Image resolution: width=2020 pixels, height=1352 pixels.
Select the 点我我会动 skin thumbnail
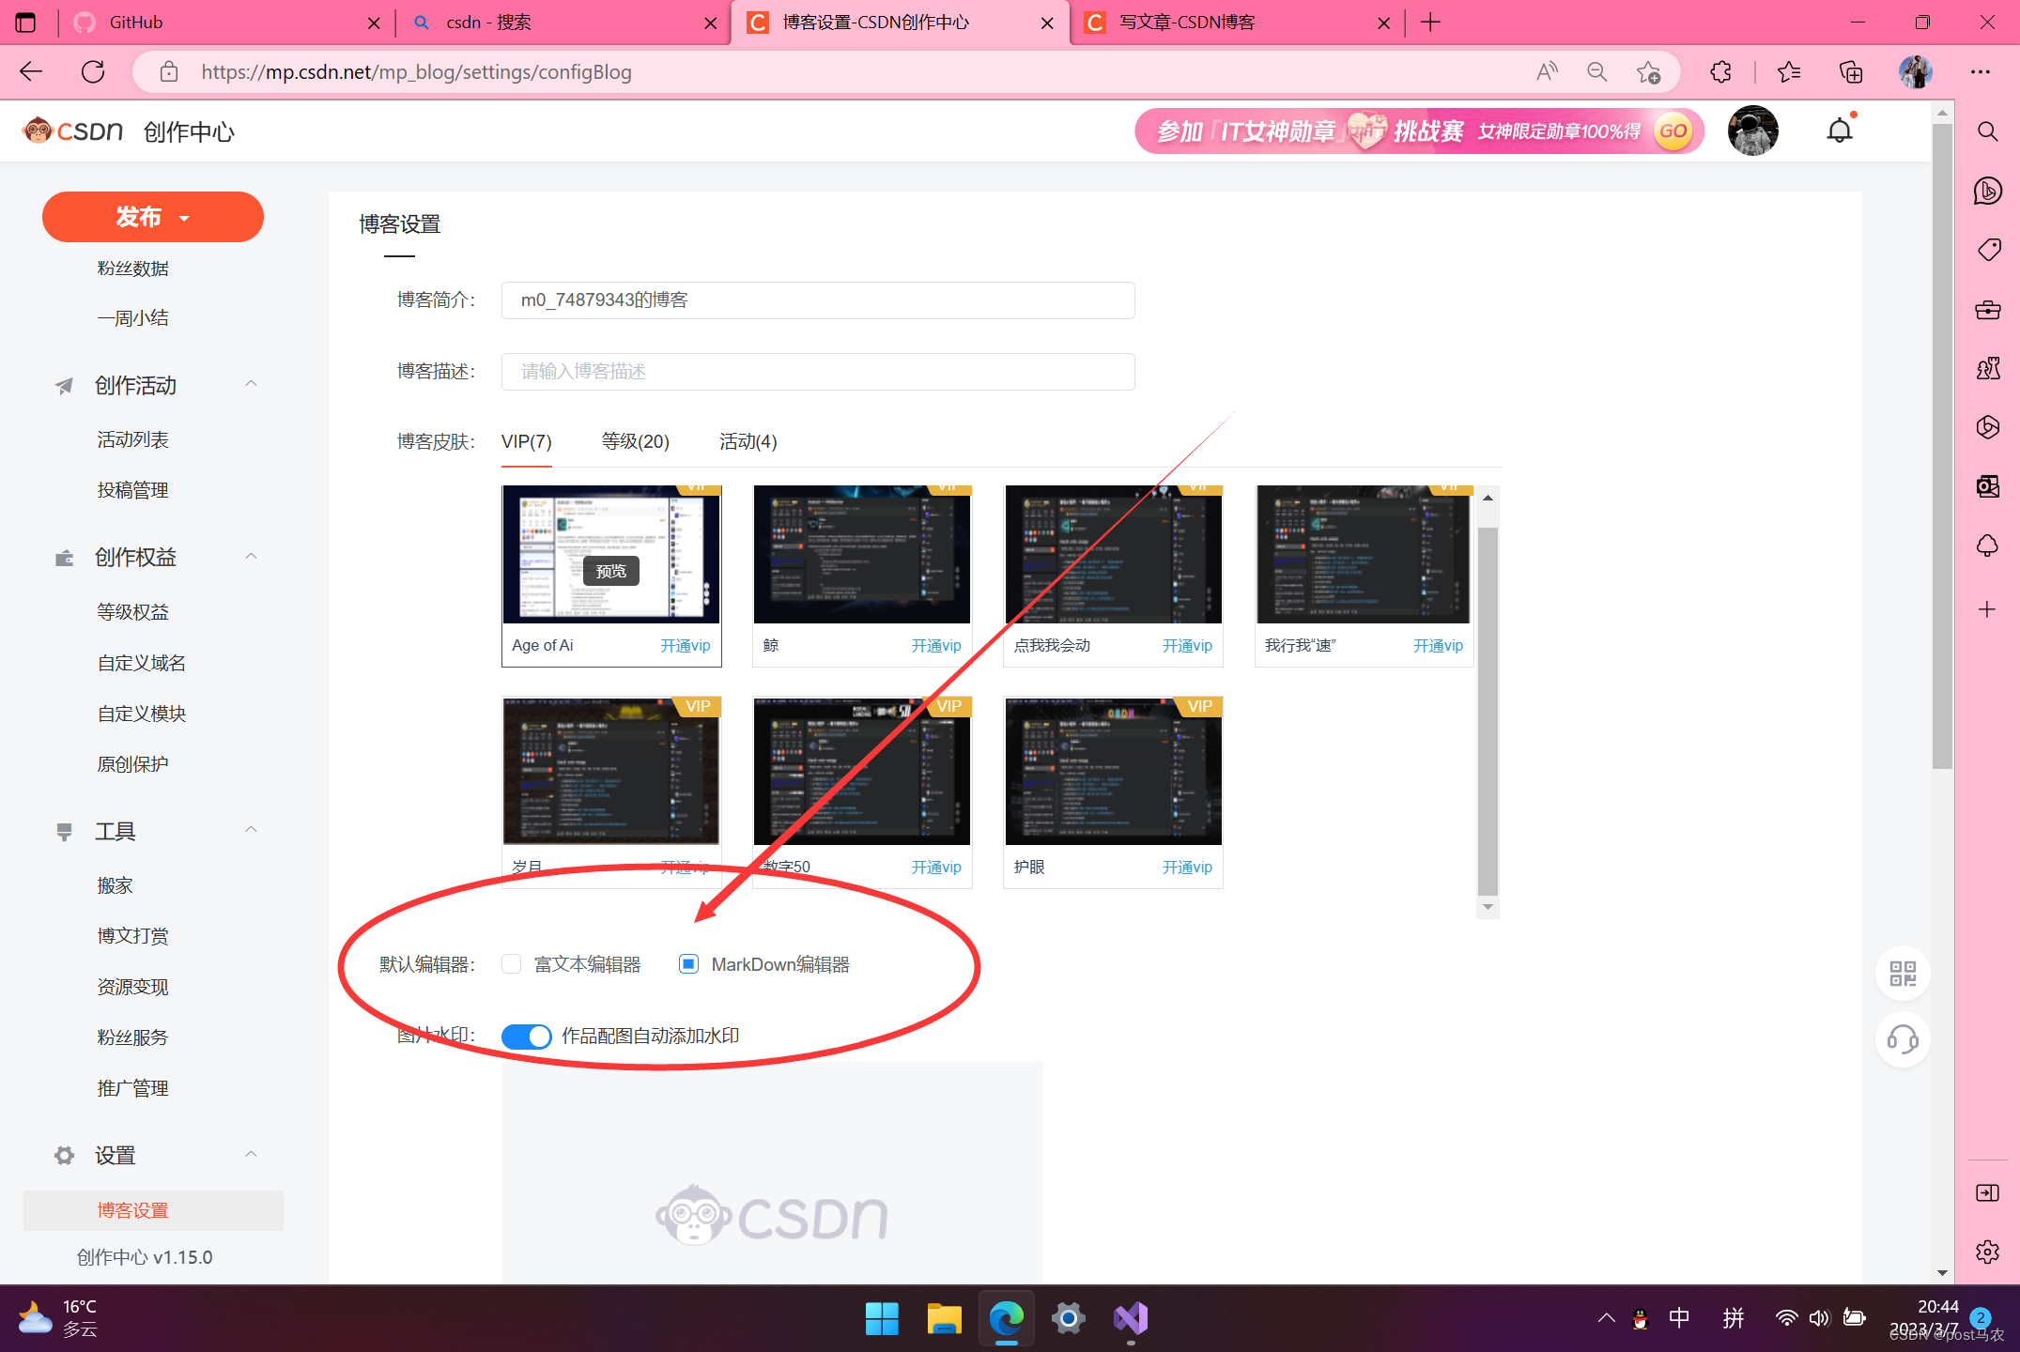click(x=1113, y=555)
